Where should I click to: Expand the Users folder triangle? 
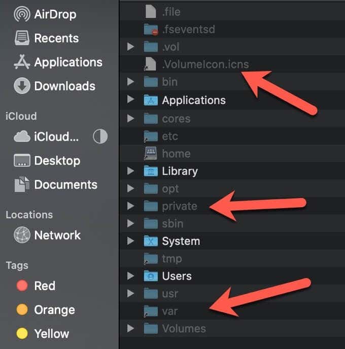click(130, 276)
